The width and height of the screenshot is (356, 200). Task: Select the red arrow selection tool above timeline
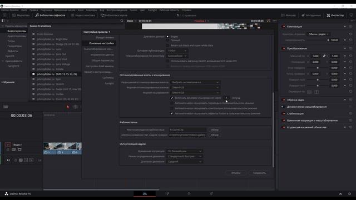68,107
